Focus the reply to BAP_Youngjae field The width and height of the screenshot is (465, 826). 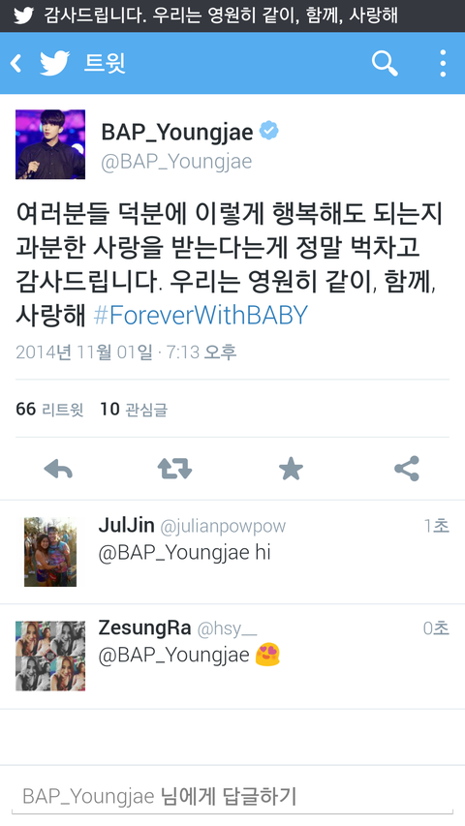click(x=232, y=796)
